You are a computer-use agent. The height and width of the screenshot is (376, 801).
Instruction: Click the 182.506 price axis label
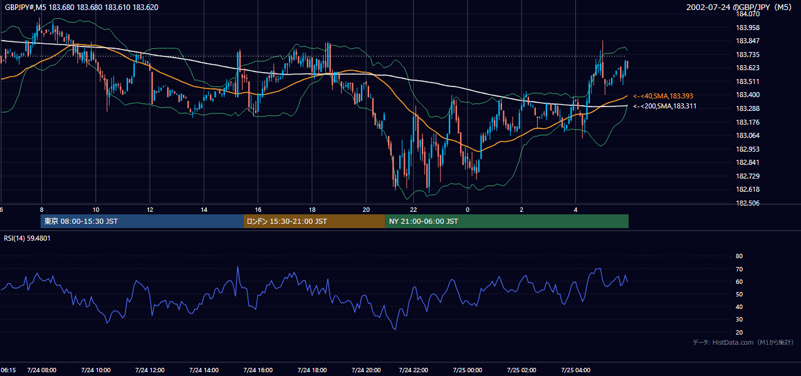747,203
